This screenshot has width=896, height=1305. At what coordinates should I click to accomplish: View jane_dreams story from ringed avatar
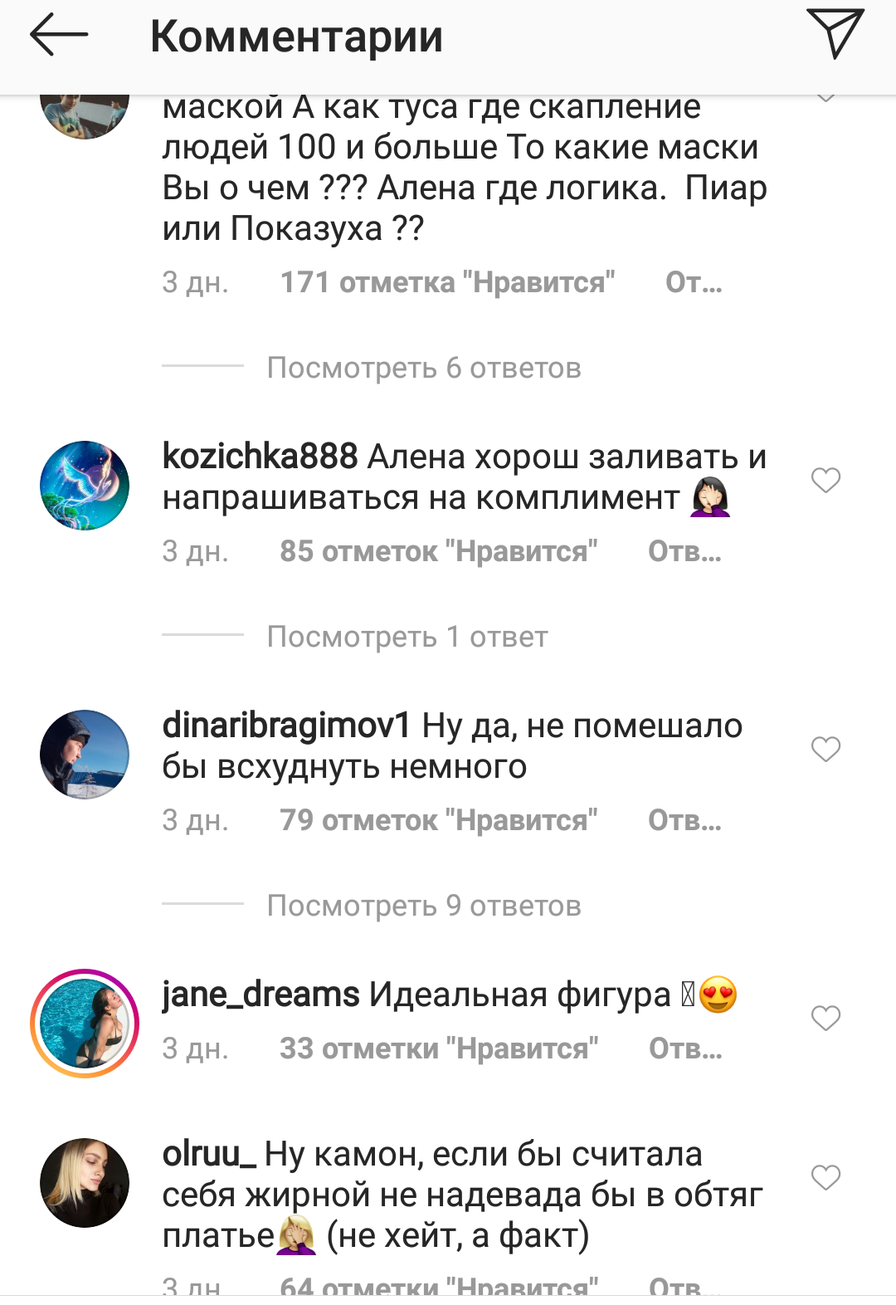point(85,1024)
